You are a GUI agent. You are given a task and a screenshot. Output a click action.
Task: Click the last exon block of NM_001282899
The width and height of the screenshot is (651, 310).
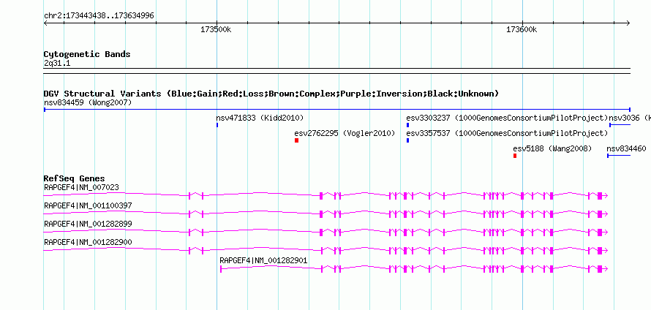coord(600,232)
